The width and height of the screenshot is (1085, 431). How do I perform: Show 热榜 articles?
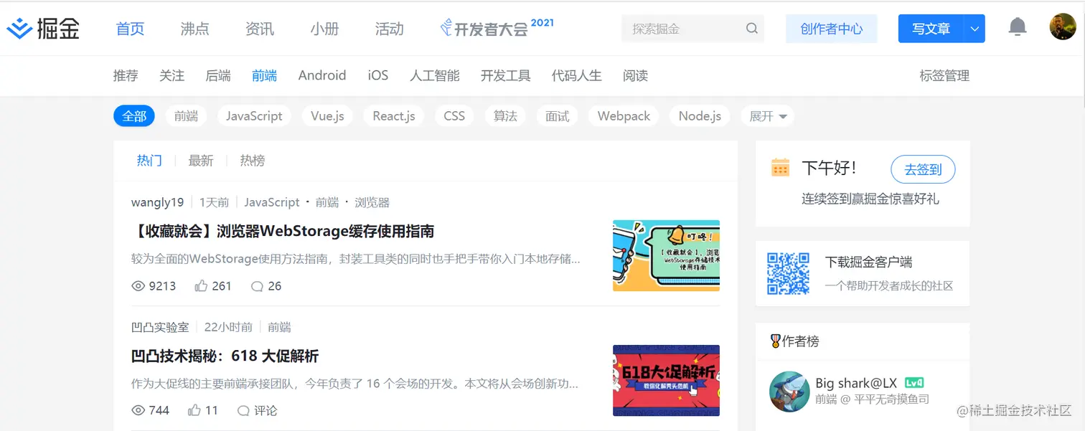pyautogui.click(x=253, y=161)
